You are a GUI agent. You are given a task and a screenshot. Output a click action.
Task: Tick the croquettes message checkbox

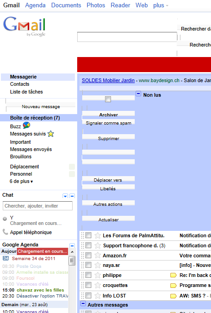pyautogui.click(x=88, y=285)
